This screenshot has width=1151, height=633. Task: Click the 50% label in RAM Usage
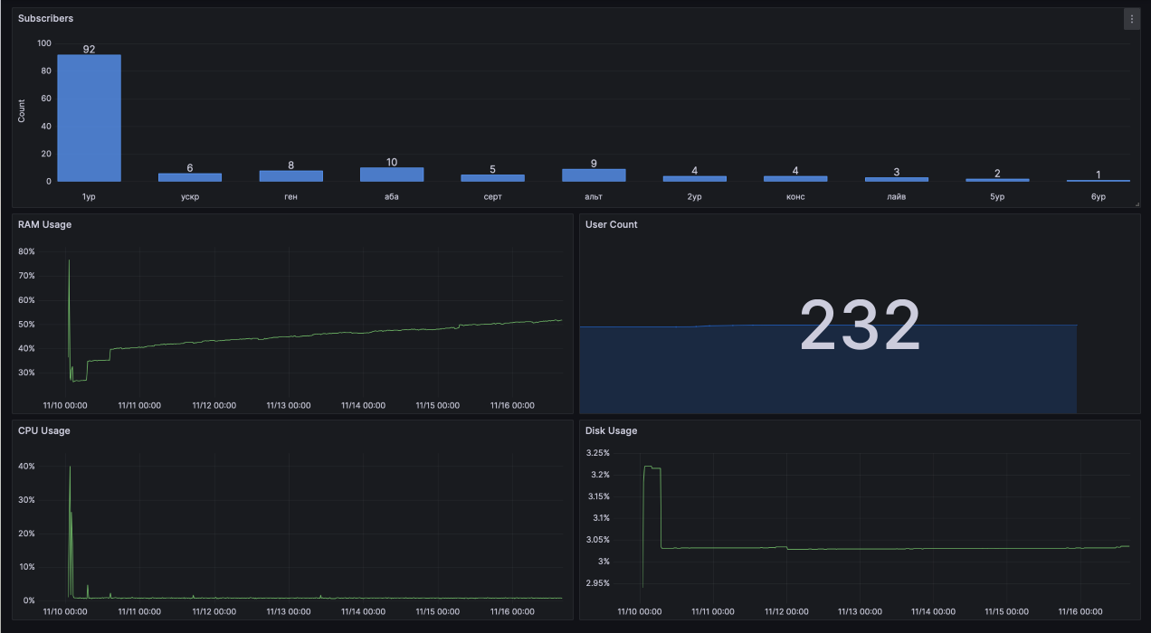click(x=26, y=325)
